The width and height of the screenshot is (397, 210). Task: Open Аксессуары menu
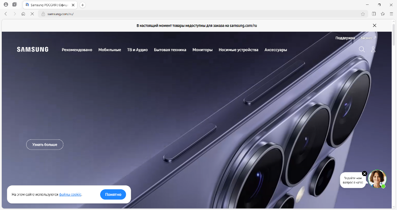[276, 50]
